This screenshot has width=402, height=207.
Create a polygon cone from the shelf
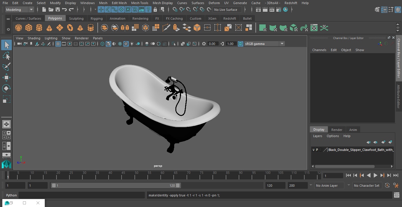(49, 28)
